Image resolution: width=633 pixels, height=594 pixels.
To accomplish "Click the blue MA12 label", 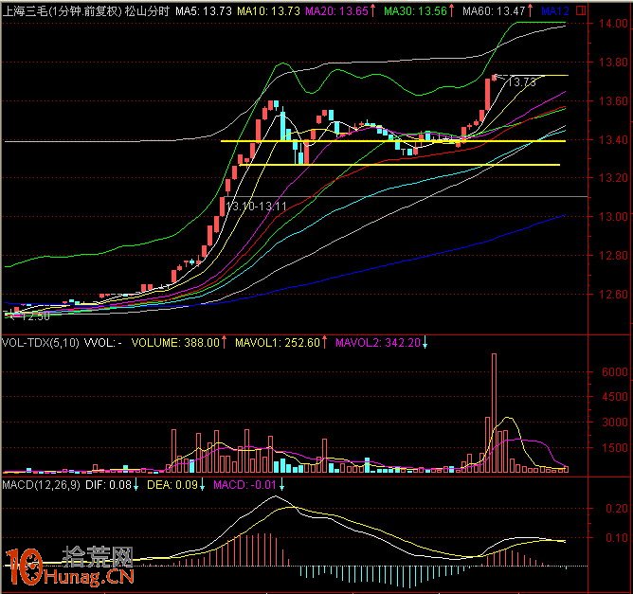I will 555,11.
